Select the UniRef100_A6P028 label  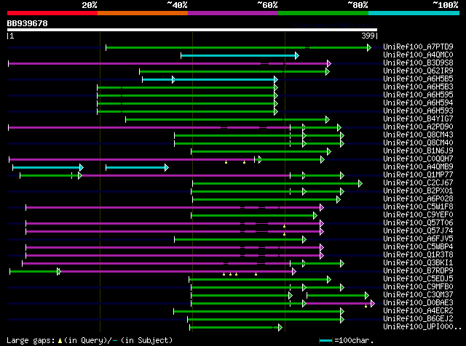(x=418, y=199)
